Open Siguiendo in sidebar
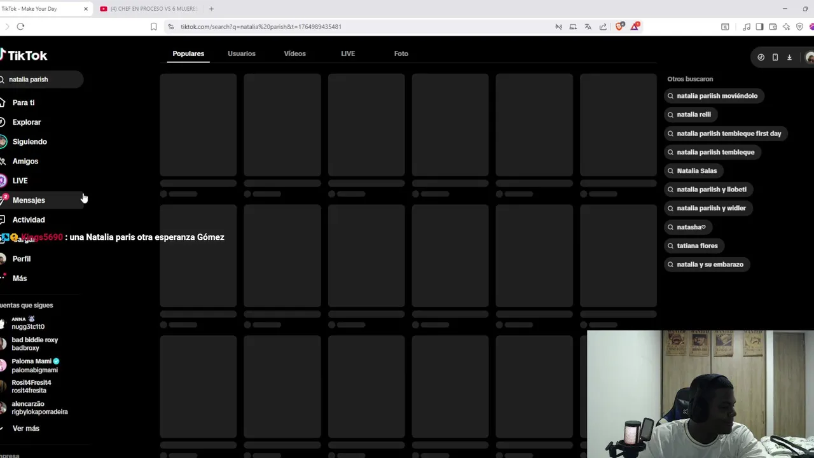 point(29,142)
